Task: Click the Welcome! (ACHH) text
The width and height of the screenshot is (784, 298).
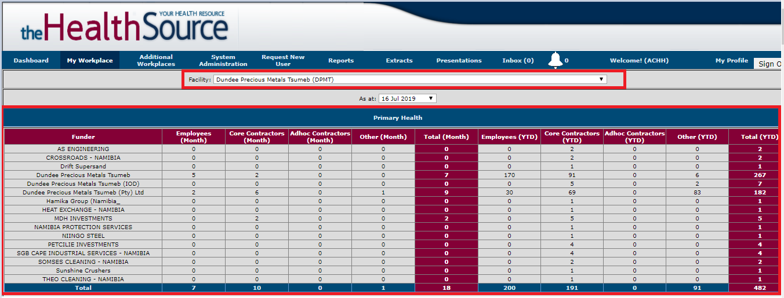Action: click(639, 60)
